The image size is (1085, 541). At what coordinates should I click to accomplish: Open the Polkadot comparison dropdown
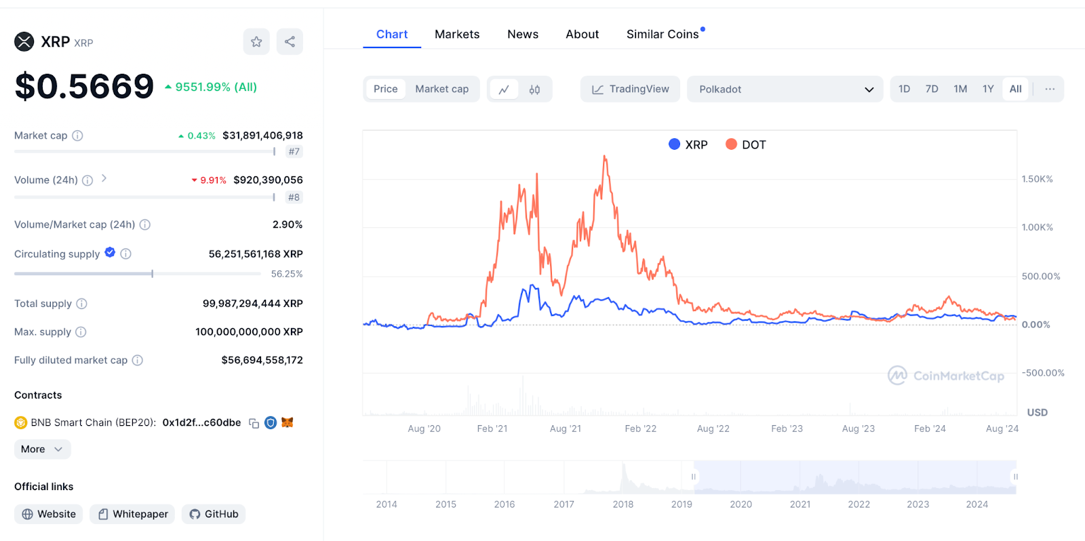point(785,89)
